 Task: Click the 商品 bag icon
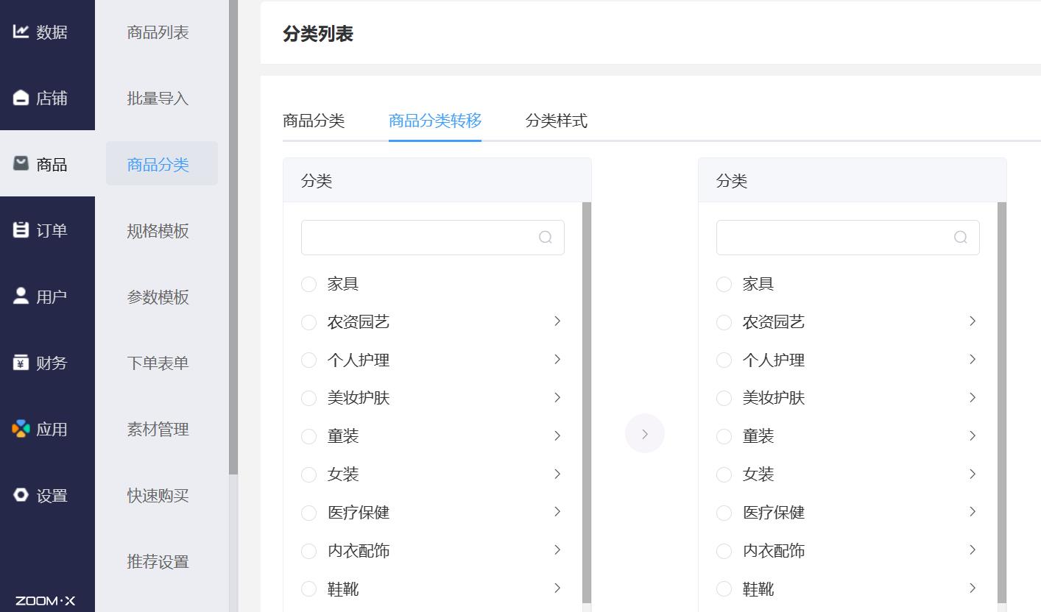click(x=21, y=163)
